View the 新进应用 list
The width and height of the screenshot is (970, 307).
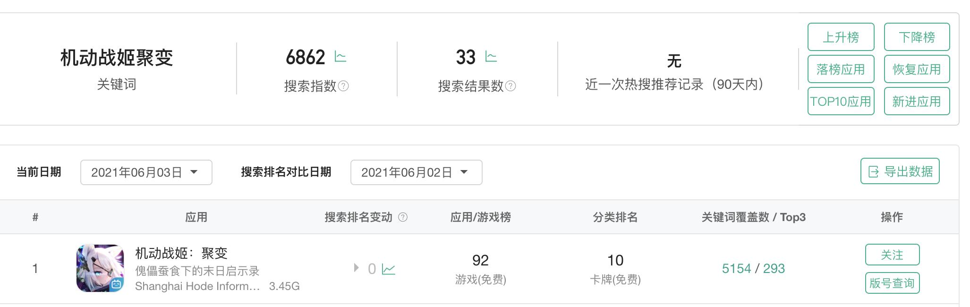click(x=917, y=101)
